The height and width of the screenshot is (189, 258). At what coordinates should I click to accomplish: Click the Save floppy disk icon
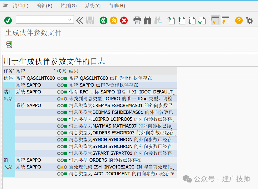(x=90, y=20)
